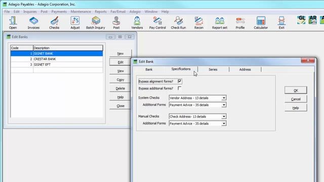Open Report set from toolbar
This screenshot has width=324, height=182.
click(219, 23)
